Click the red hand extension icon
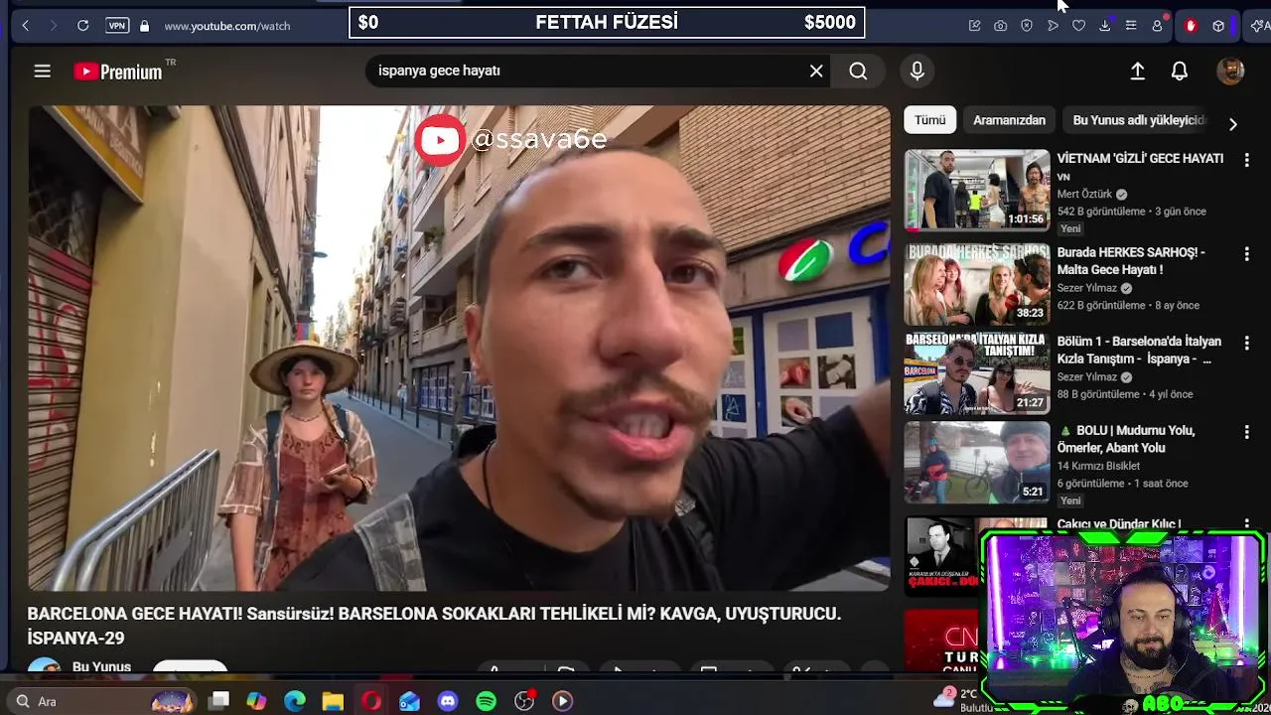The height and width of the screenshot is (715, 1271). point(1191,26)
